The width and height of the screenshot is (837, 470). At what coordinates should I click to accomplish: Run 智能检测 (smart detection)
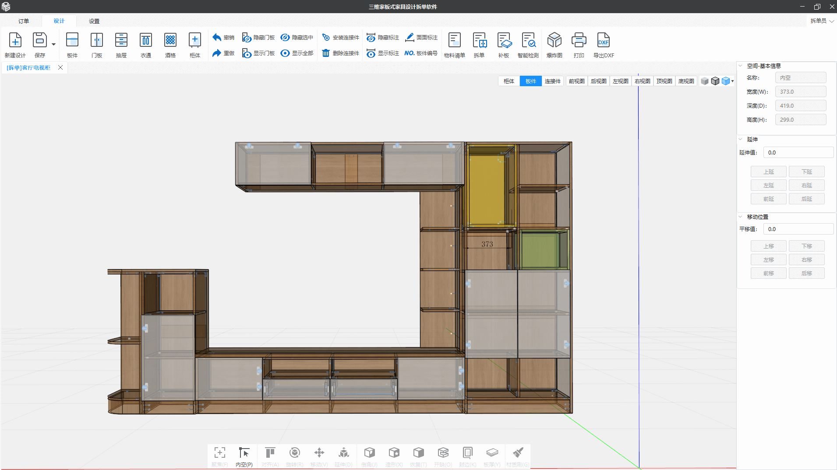pos(528,41)
